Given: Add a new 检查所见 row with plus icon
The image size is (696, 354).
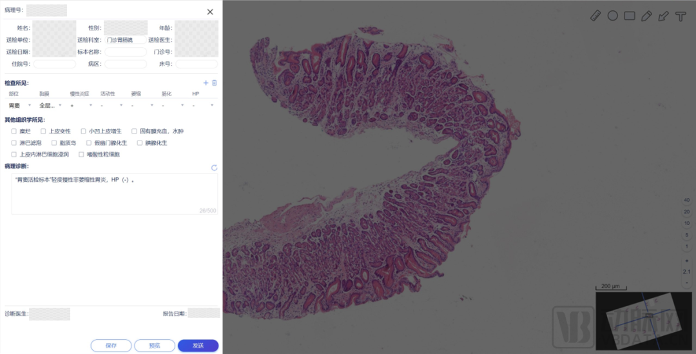Looking at the screenshot, I should pos(206,83).
